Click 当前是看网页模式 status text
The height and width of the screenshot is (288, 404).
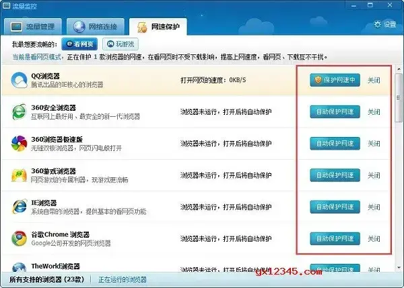(x=37, y=57)
